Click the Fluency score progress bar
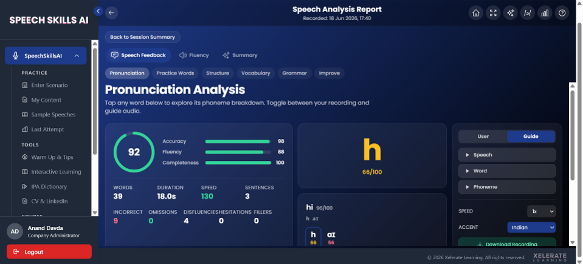This screenshot has width=583, height=264. click(238, 152)
